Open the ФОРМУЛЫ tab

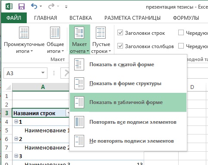186,18
